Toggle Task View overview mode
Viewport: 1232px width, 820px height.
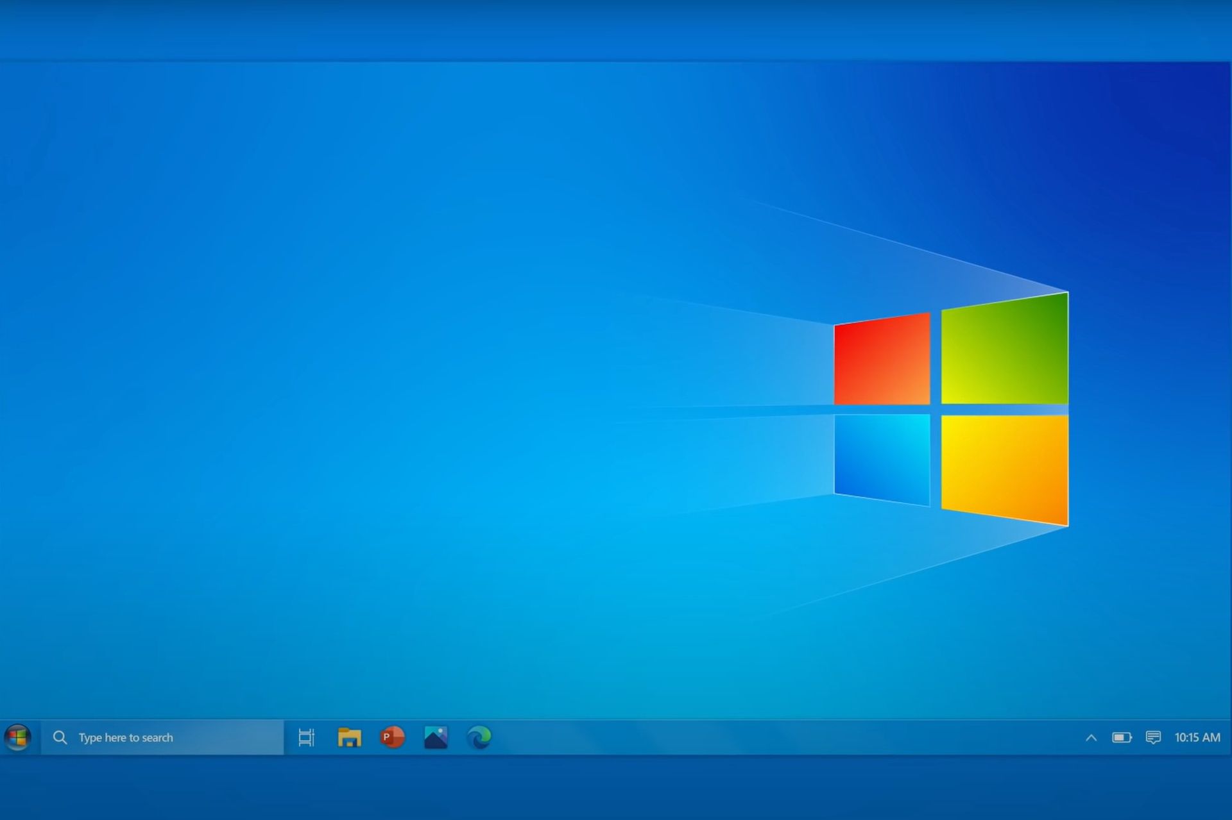[305, 737]
